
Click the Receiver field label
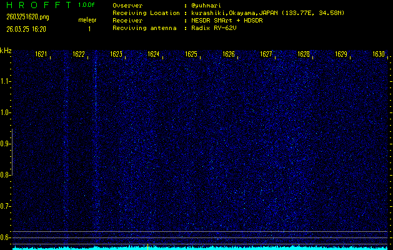pos(127,21)
